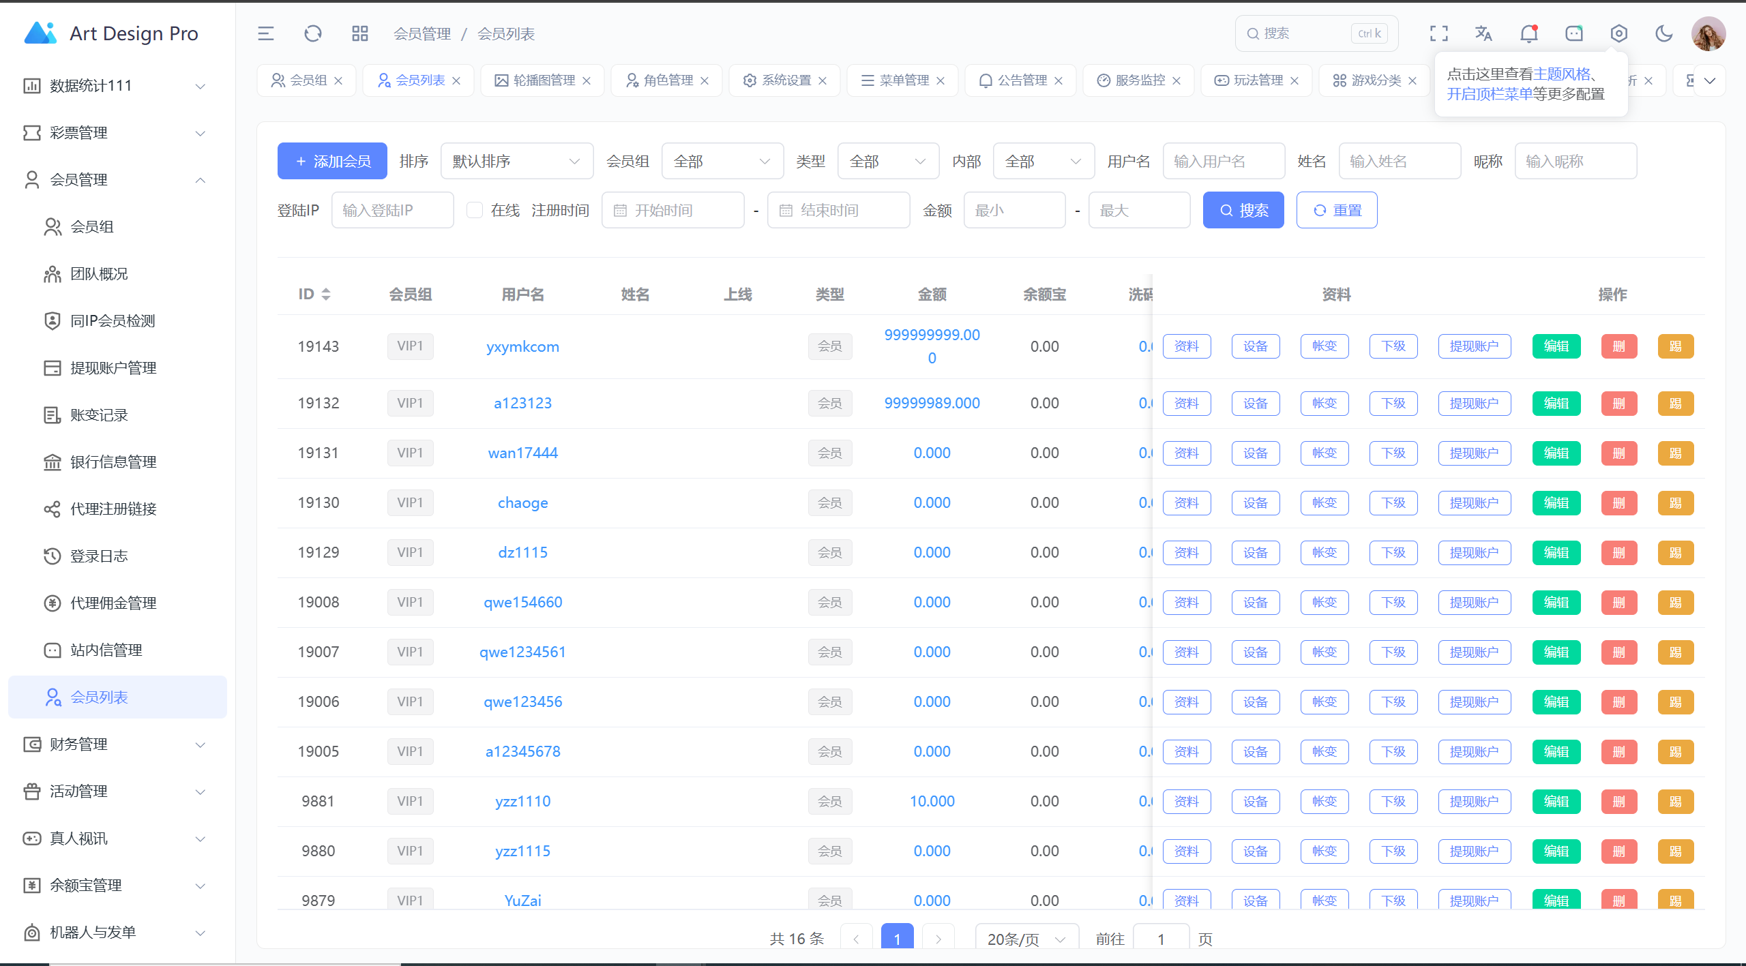
Task: Open 提现账户管理 in sidebar
Action: pyautogui.click(x=113, y=367)
